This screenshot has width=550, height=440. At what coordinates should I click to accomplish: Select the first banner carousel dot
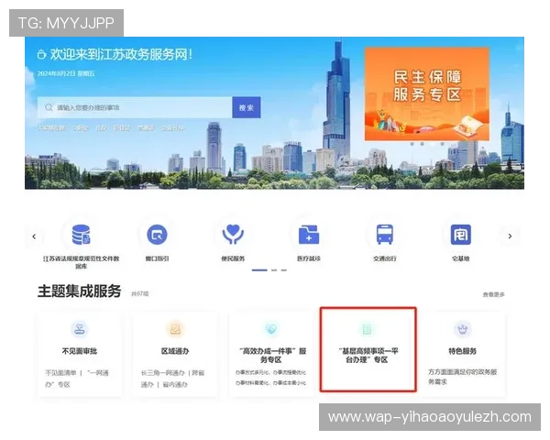pos(412,144)
